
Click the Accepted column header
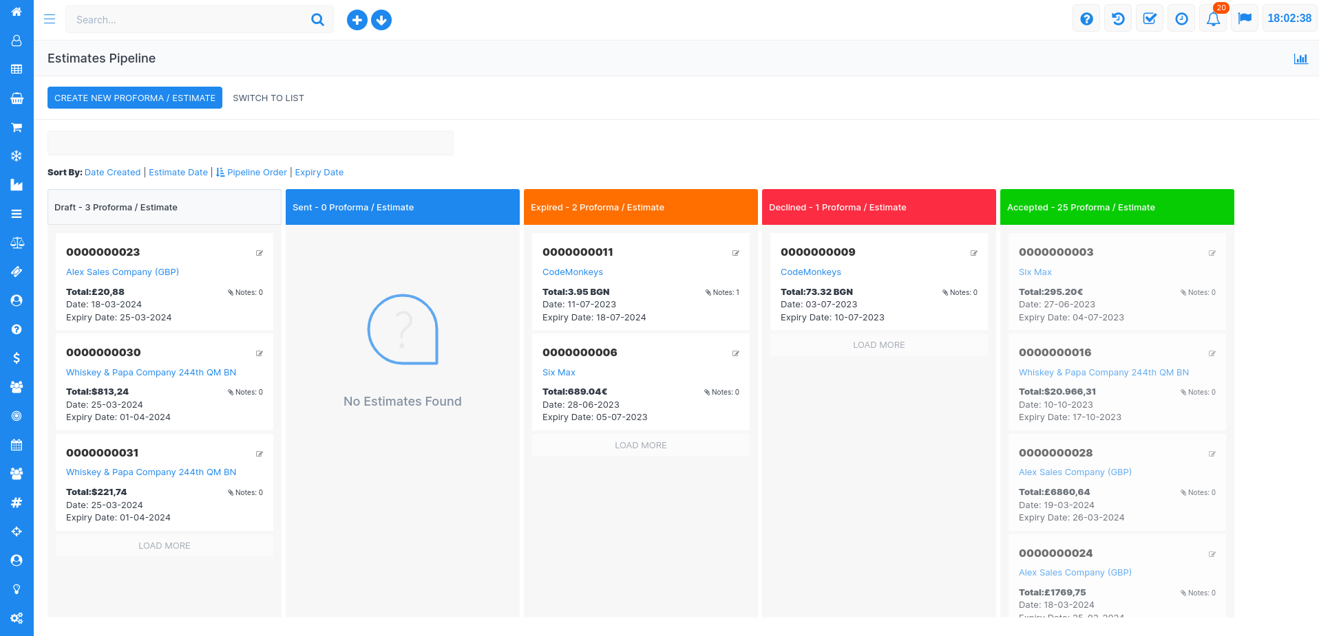[1117, 207]
